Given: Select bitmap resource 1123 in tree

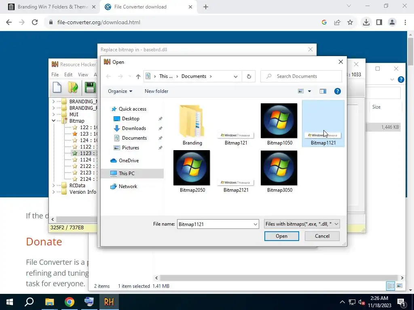Looking at the screenshot, I should click(85, 153).
